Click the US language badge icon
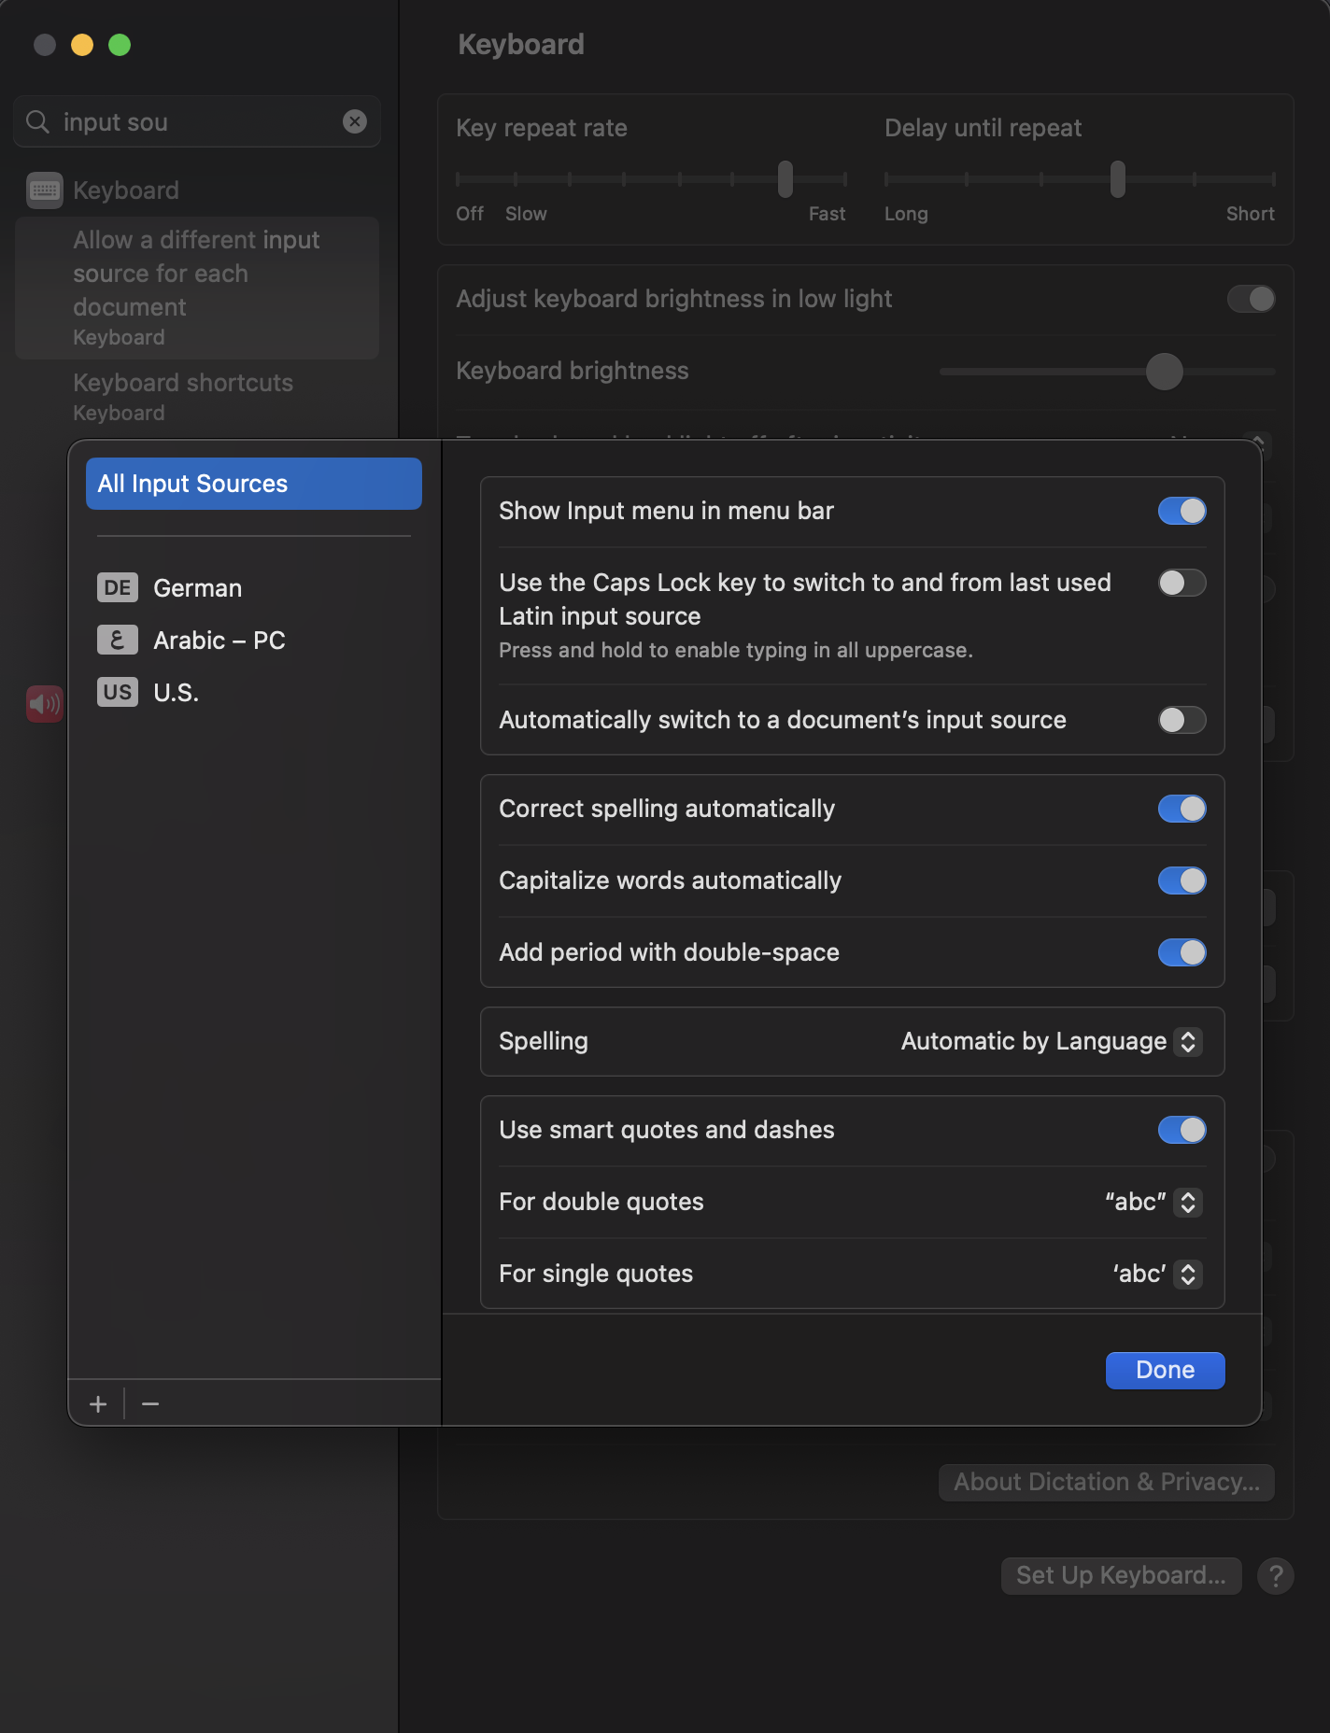This screenshot has height=1733, width=1330. tap(118, 692)
